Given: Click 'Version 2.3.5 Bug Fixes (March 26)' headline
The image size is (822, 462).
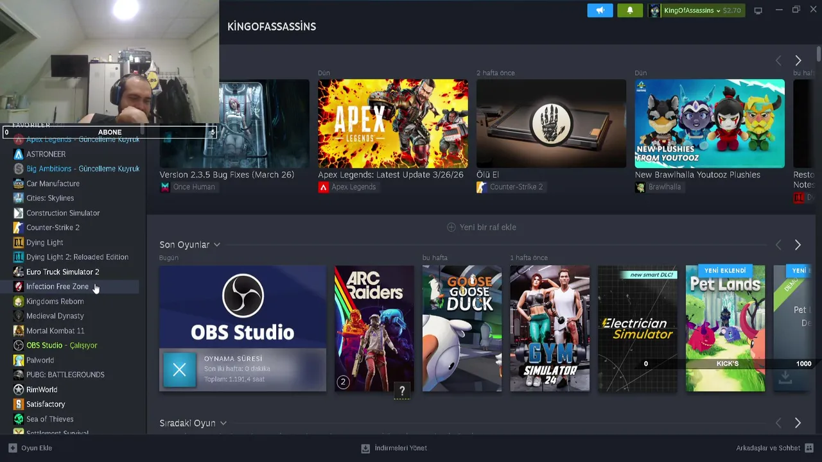Looking at the screenshot, I should (227, 175).
